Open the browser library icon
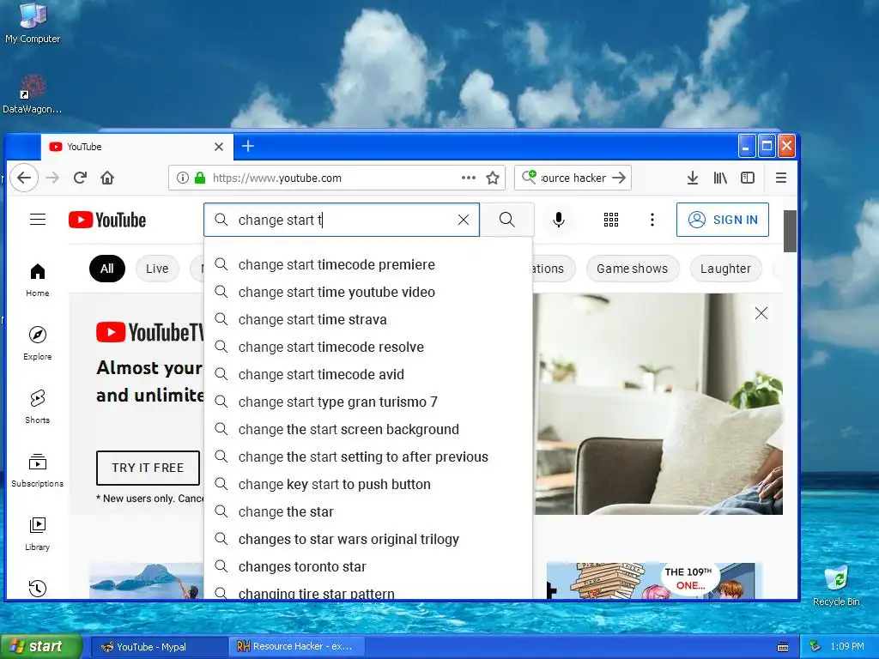879x659 pixels. point(720,178)
